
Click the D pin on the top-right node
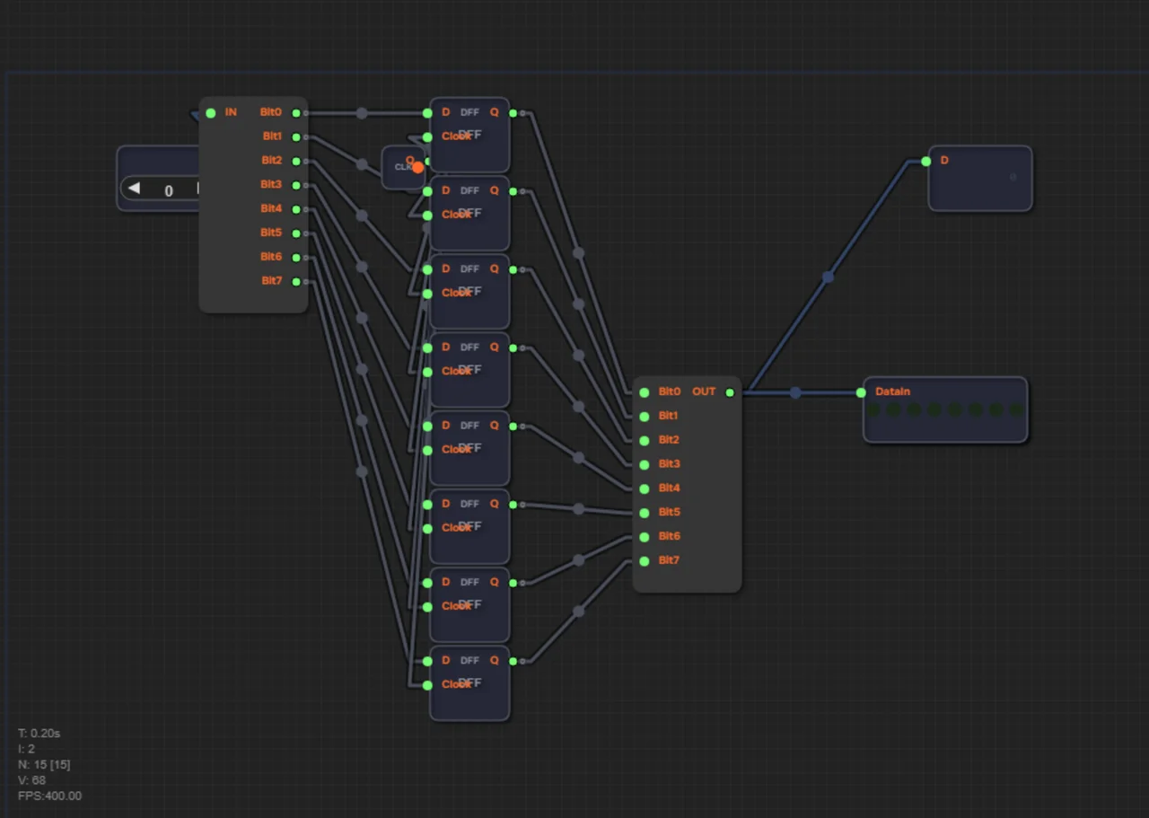click(x=926, y=162)
